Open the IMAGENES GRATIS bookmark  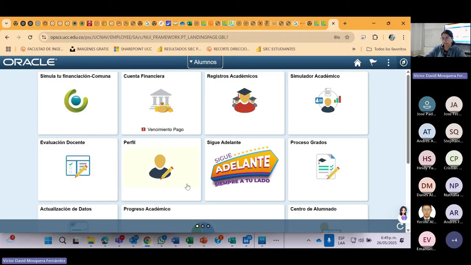pyautogui.click(x=89, y=49)
